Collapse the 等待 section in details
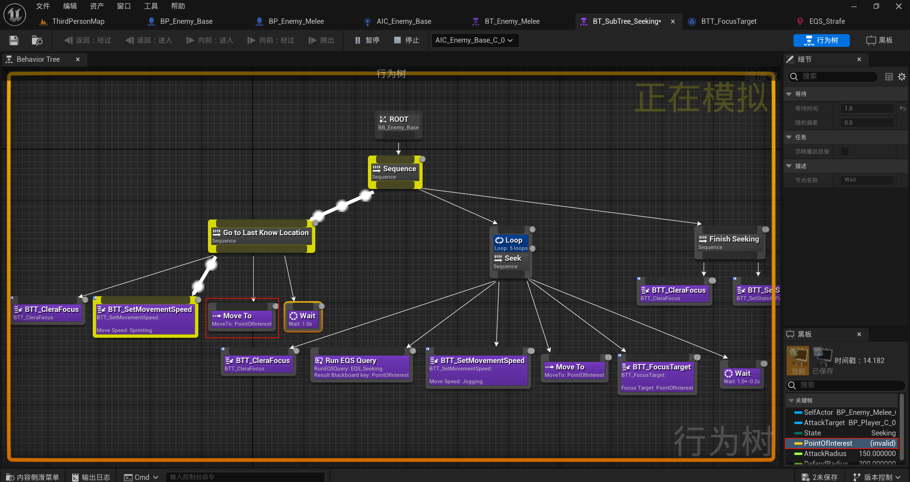The image size is (910, 482). click(789, 94)
